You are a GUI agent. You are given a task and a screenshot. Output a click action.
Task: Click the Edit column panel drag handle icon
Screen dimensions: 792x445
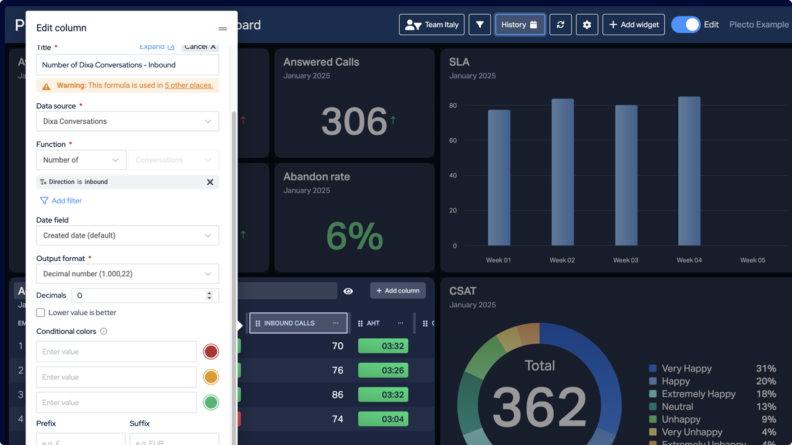click(223, 28)
